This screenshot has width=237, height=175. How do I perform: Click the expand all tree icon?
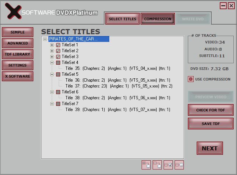(146, 165)
